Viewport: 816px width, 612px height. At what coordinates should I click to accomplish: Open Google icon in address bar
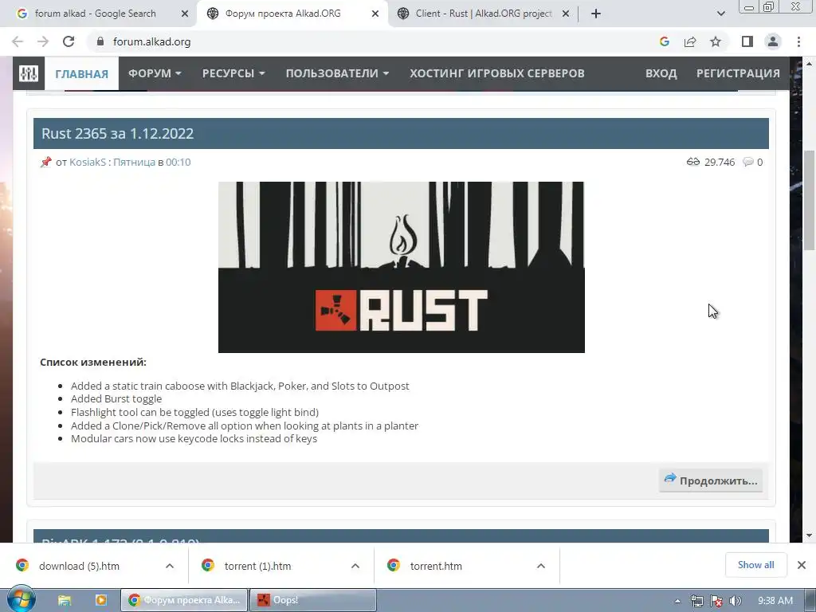(x=664, y=41)
